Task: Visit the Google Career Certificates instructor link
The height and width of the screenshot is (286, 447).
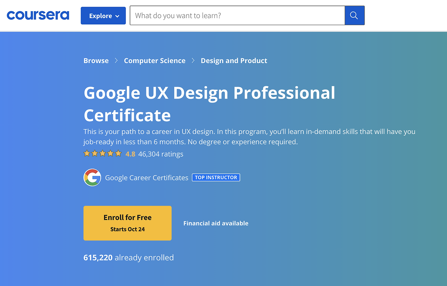Action: (x=147, y=178)
